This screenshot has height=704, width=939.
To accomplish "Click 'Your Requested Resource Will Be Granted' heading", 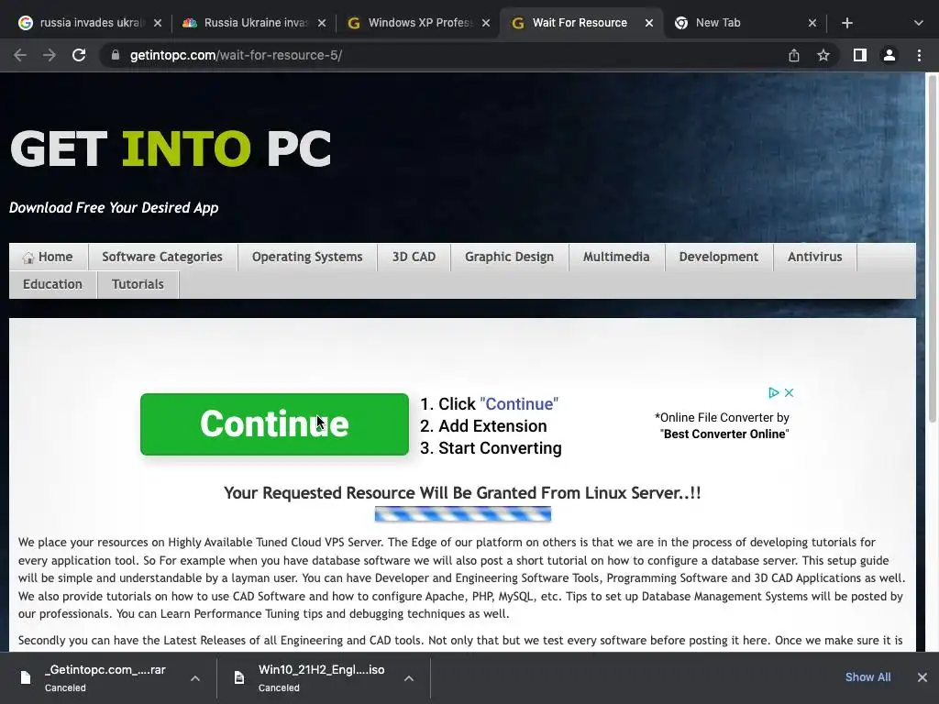I will point(462,492).
